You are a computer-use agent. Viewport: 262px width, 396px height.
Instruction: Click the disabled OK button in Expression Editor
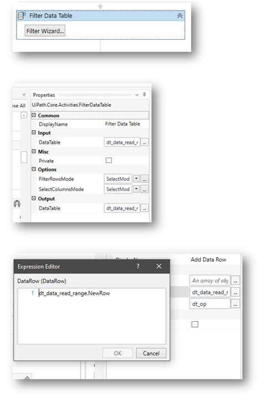tap(118, 353)
